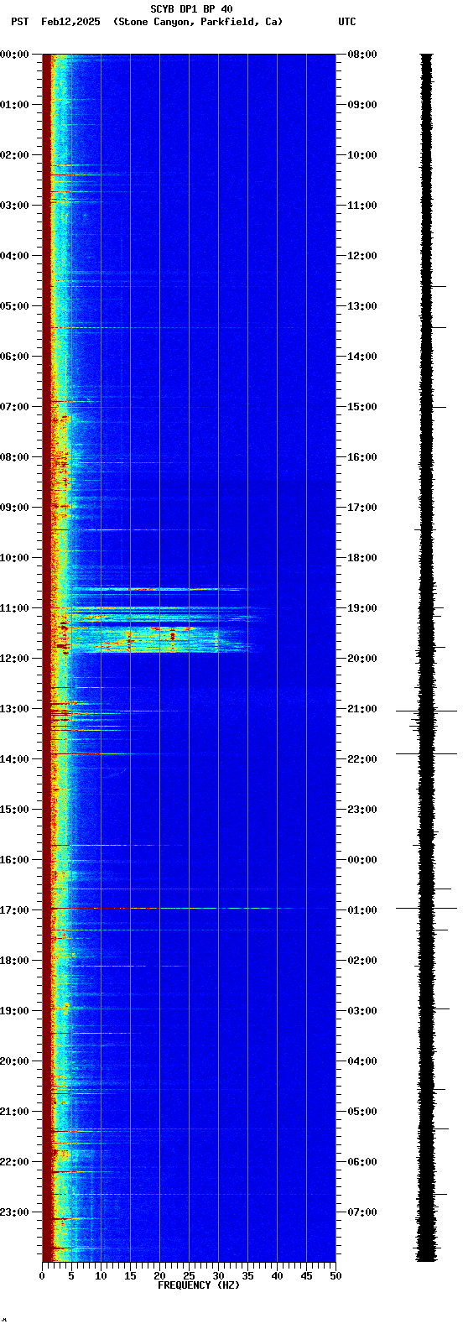The width and height of the screenshot is (463, 1329).
Task: Click the '23:00' PST label on left axis
Action: (14, 1212)
